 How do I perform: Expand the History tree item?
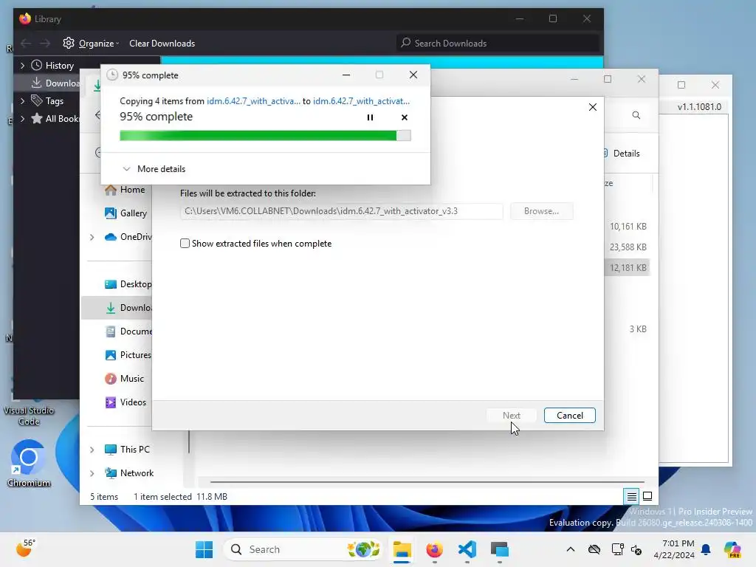click(22, 65)
